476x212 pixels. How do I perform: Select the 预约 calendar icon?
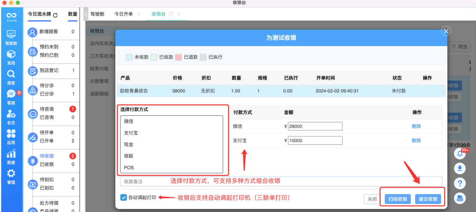[32, 51]
